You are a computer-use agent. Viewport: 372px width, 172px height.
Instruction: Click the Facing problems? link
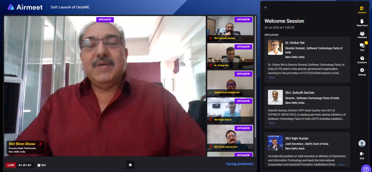[240, 164]
